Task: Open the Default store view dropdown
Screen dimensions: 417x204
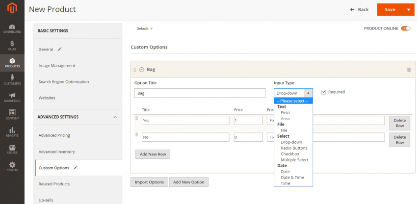Action: [144, 29]
